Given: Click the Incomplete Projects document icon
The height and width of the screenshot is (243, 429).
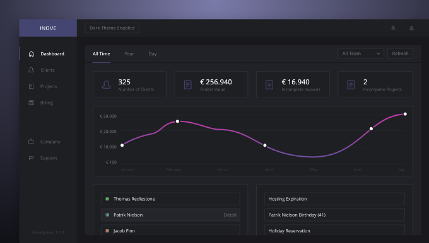Looking at the screenshot, I should (351, 84).
